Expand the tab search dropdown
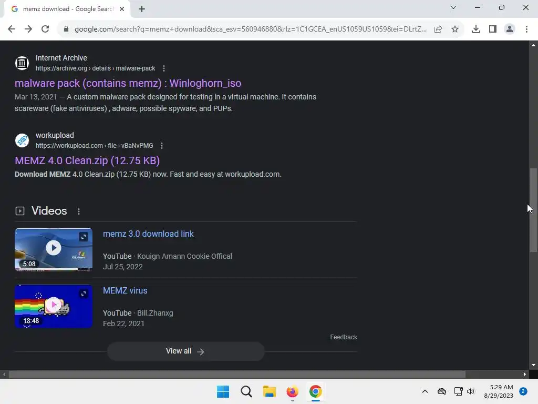Viewport: 538px width, 404px height. click(x=453, y=7)
